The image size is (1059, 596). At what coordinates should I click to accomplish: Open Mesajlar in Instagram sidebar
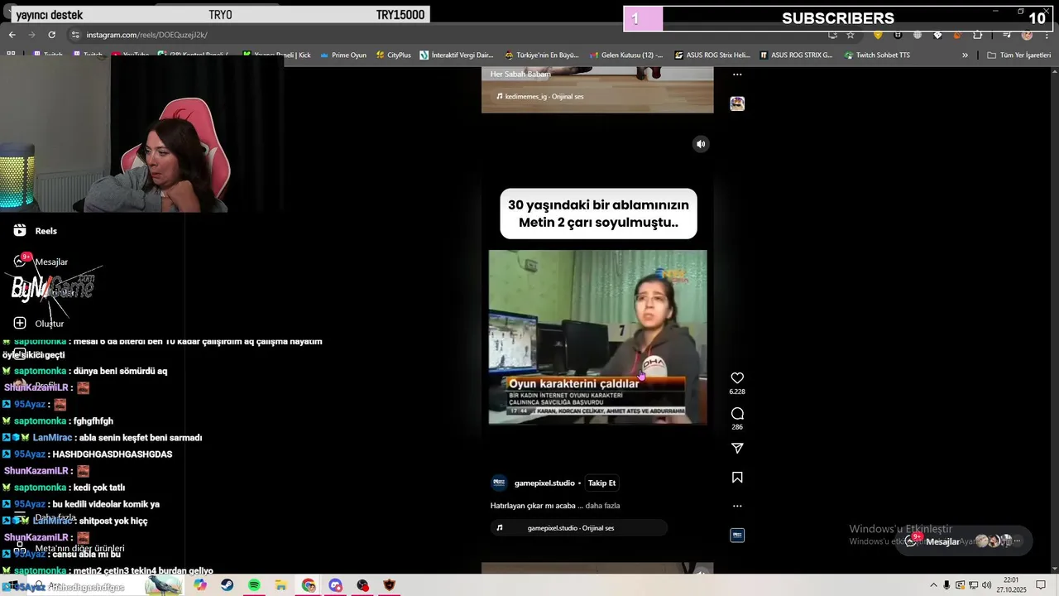41,262
